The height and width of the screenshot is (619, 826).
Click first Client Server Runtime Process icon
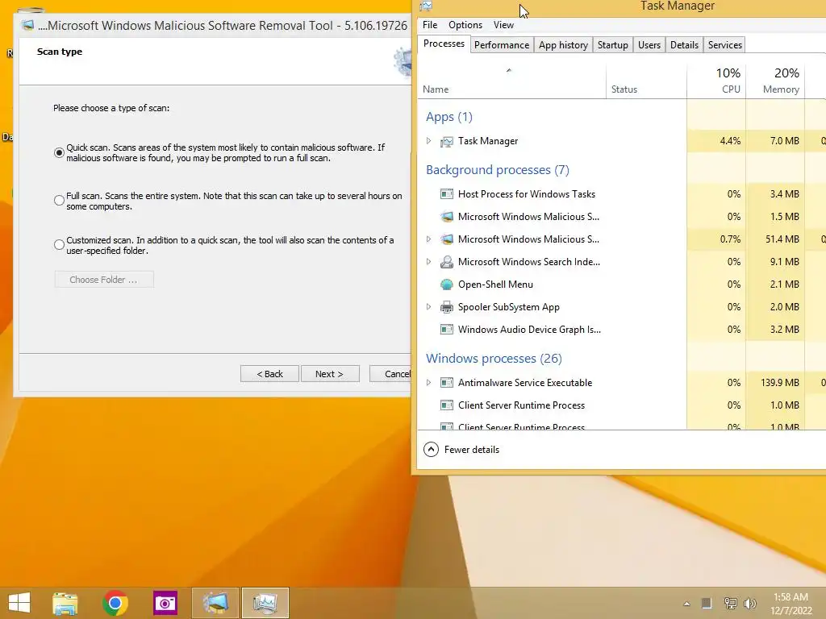click(x=447, y=405)
